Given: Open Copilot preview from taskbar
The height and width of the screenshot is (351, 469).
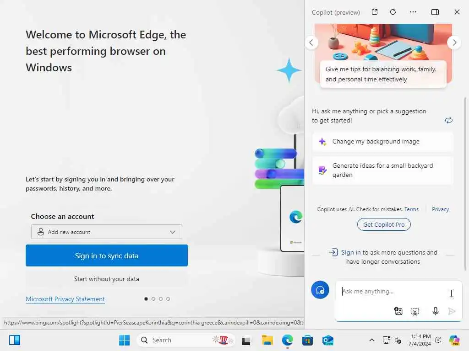Looking at the screenshot, I should pyautogui.click(x=454, y=340).
